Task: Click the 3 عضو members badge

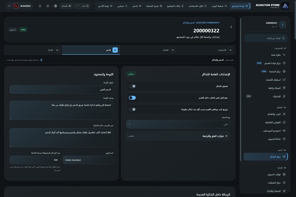Action: point(13,30)
